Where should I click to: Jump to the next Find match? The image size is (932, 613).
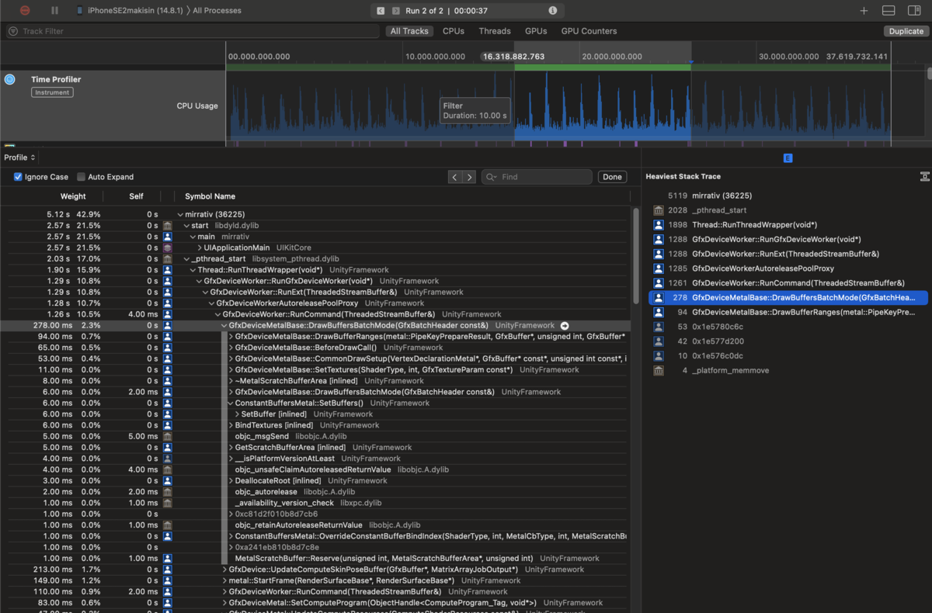(469, 177)
